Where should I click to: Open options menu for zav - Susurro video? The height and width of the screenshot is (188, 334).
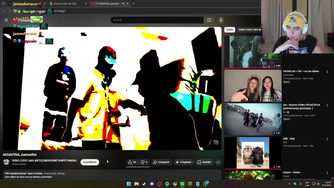coord(327,105)
